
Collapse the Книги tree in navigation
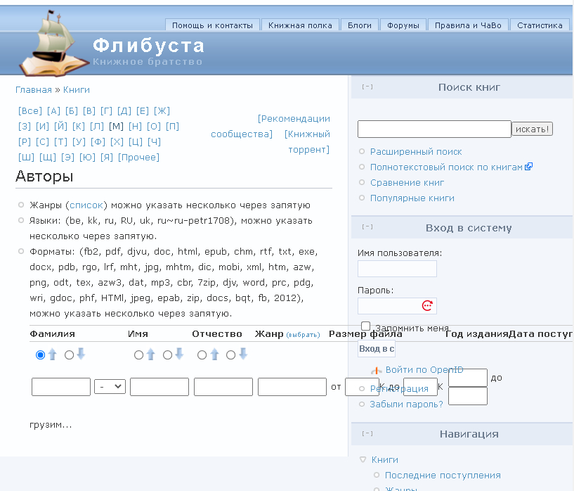363,459
